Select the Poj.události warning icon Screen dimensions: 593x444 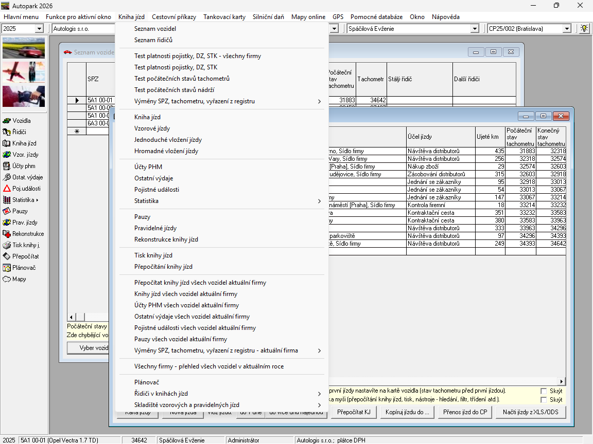[7, 189]
